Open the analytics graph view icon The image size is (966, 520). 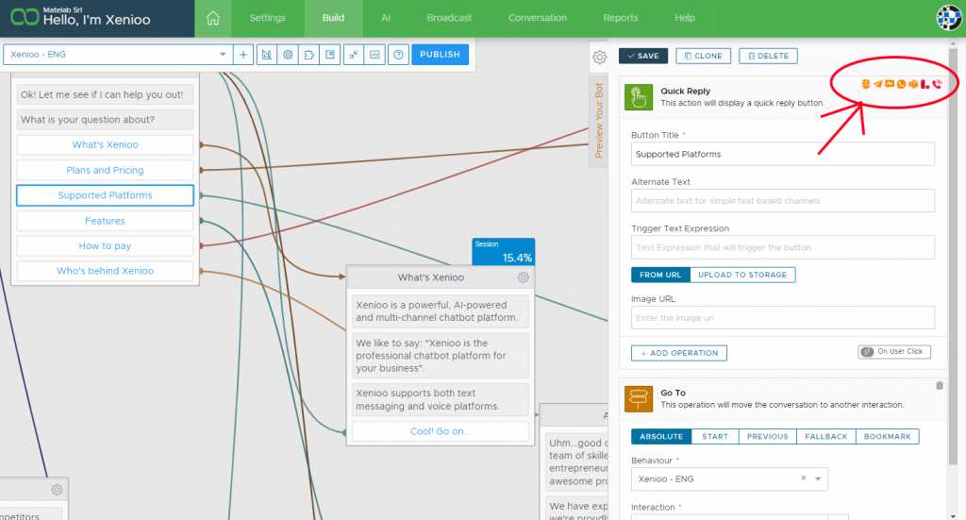[375, 54]
